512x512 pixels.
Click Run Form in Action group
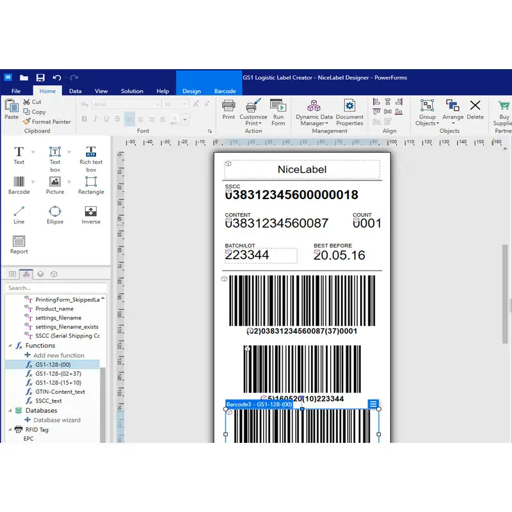tap(278, 112)
